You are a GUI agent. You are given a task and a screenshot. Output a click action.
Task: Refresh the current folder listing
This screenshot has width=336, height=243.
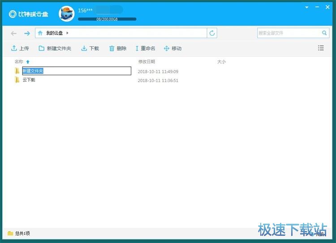click(212, 33)
